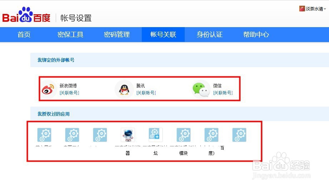Click the 我授权过的应用 section header

coord(54,114)
